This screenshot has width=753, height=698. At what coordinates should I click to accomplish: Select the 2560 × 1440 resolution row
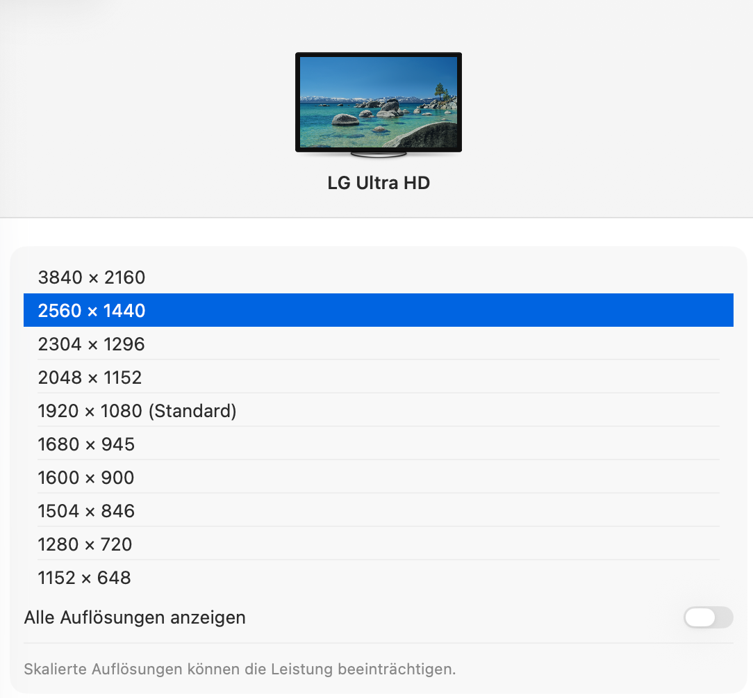[x=379, y=310]
